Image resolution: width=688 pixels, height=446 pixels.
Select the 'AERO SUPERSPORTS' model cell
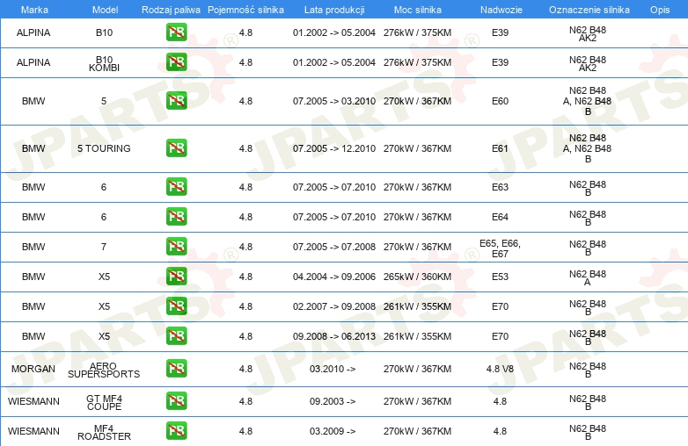104,370
